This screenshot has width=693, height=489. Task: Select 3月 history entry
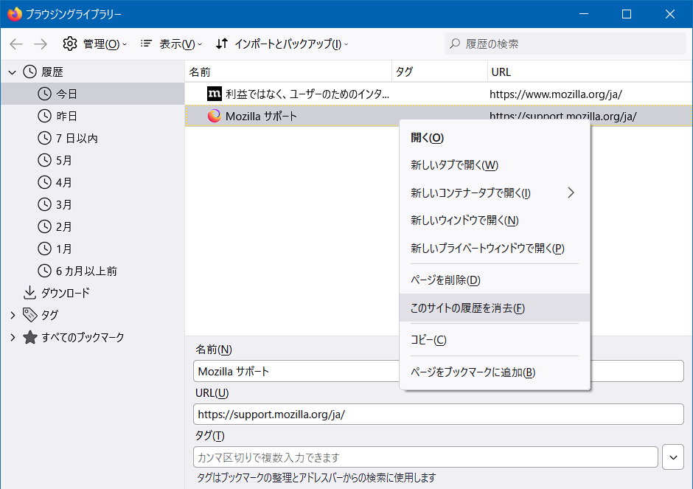point(92,204)
